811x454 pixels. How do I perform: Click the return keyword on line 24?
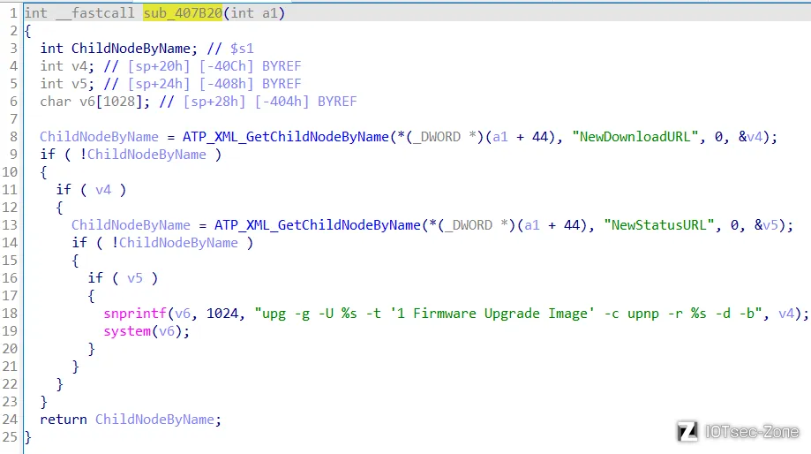(x=64, y=420)
